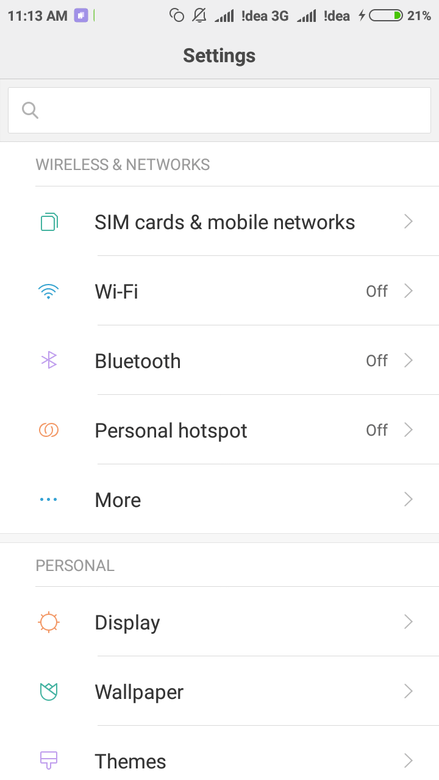Open the More row chevron

[x=409, y=500]
